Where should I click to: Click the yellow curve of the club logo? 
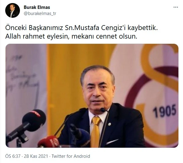[x=160, y=65]
